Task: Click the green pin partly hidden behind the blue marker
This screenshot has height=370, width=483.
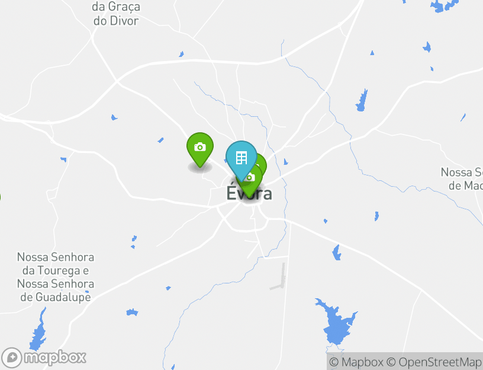Action: tap(262, 163)
